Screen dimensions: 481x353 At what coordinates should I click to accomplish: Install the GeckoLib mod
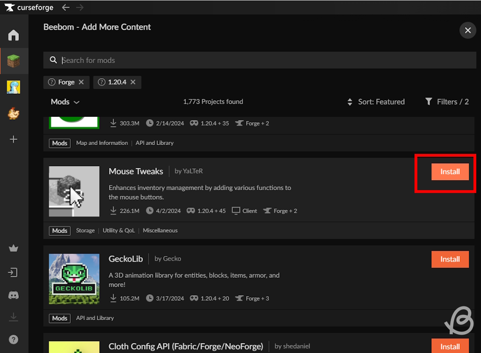pyautogui.click(x=450, y=259)
